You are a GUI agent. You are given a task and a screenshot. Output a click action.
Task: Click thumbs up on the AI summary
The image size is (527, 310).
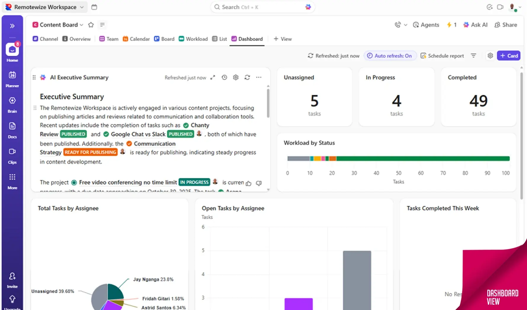[x=249, y=183]
